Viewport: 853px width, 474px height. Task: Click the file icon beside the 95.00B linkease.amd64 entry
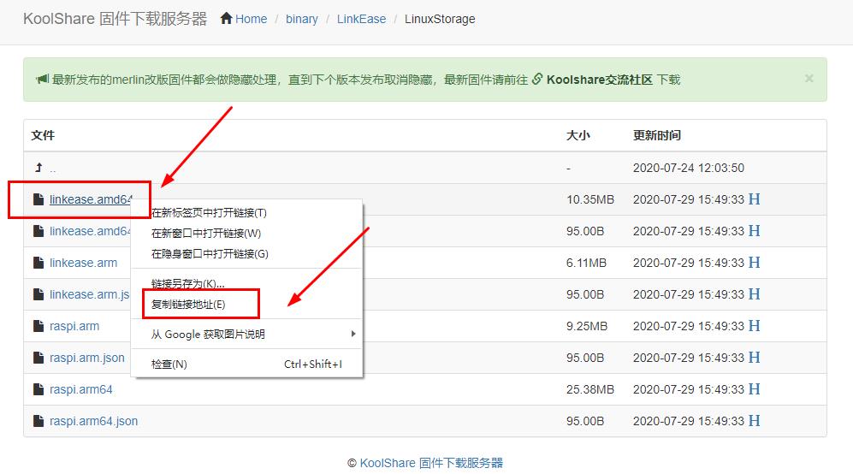pyautogui.click(x=39, y=231)
